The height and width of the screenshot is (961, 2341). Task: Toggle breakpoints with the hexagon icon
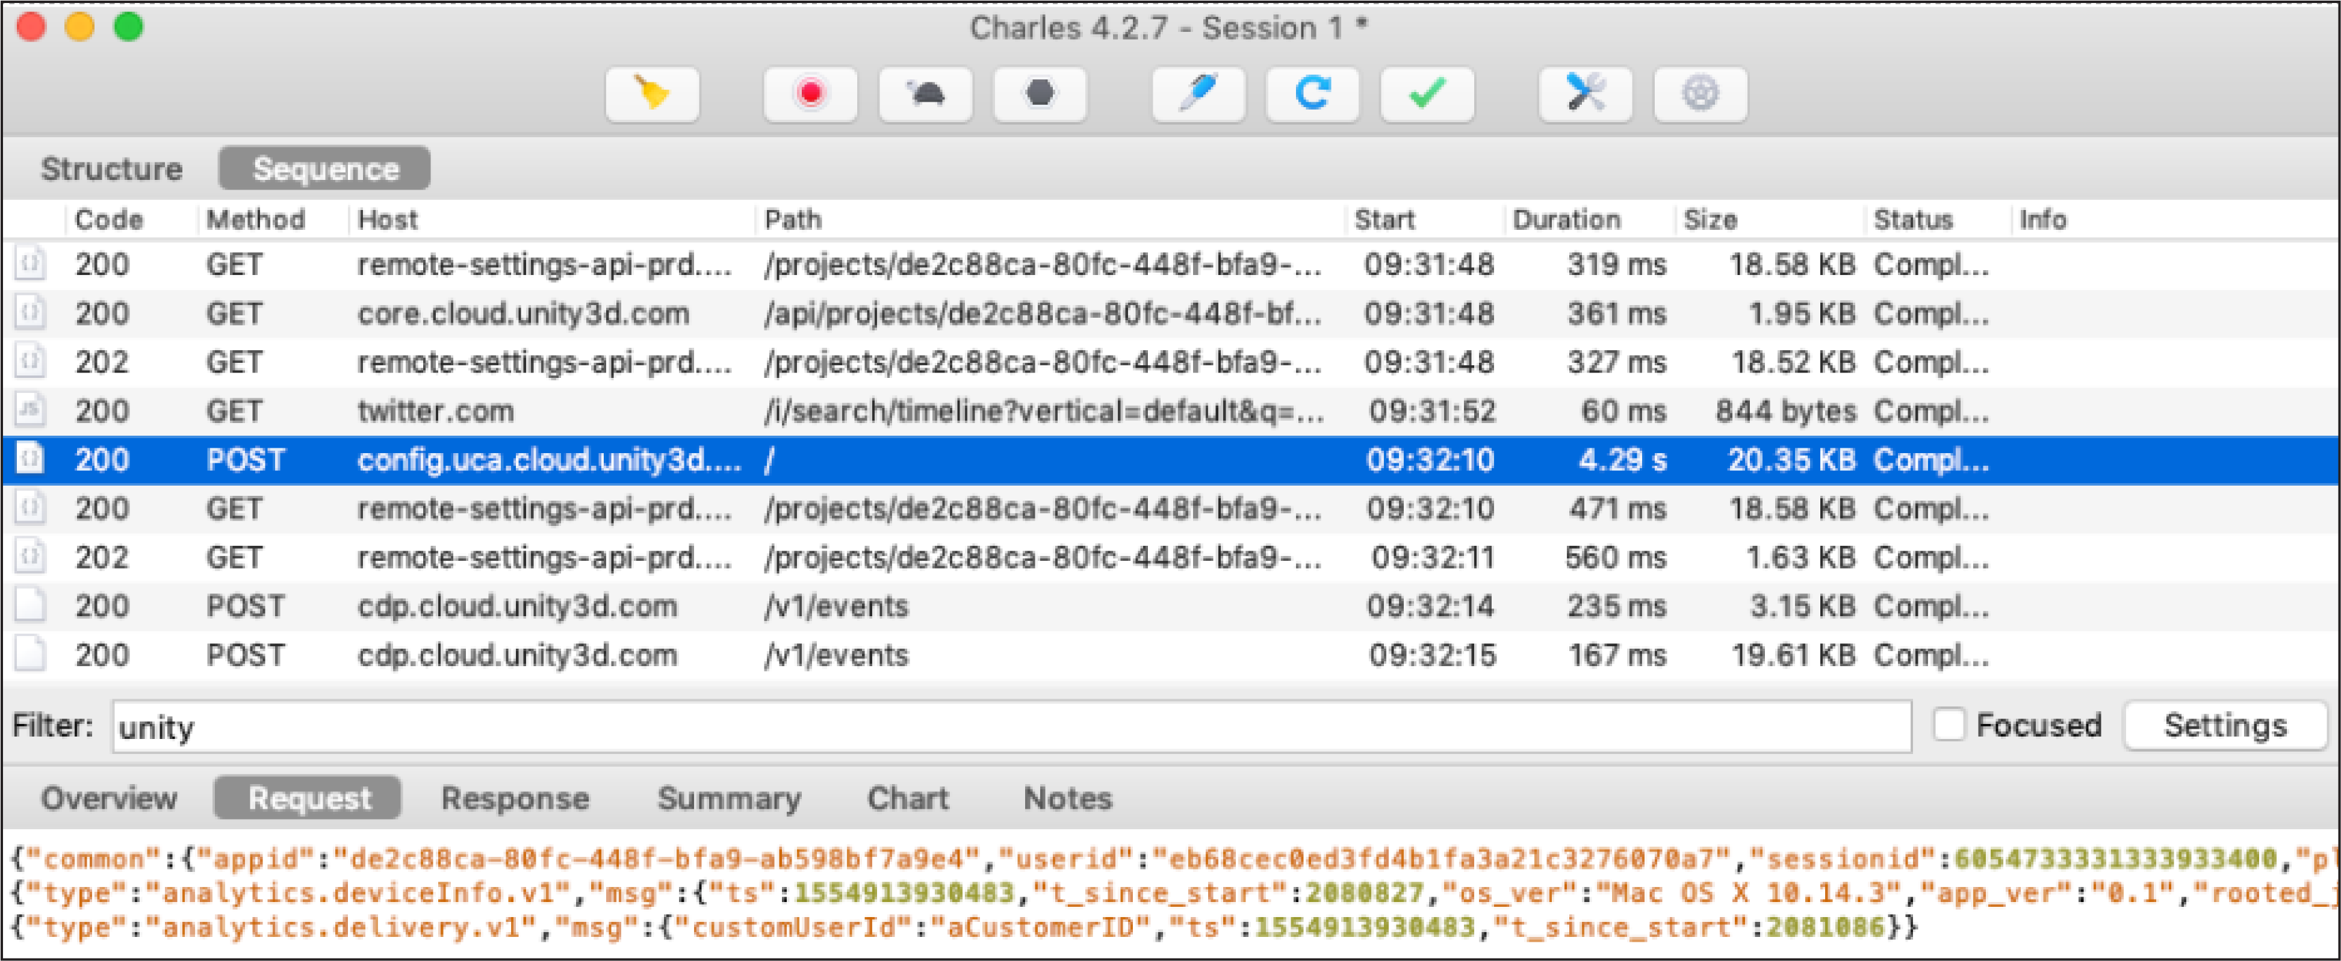[1040, 93]
